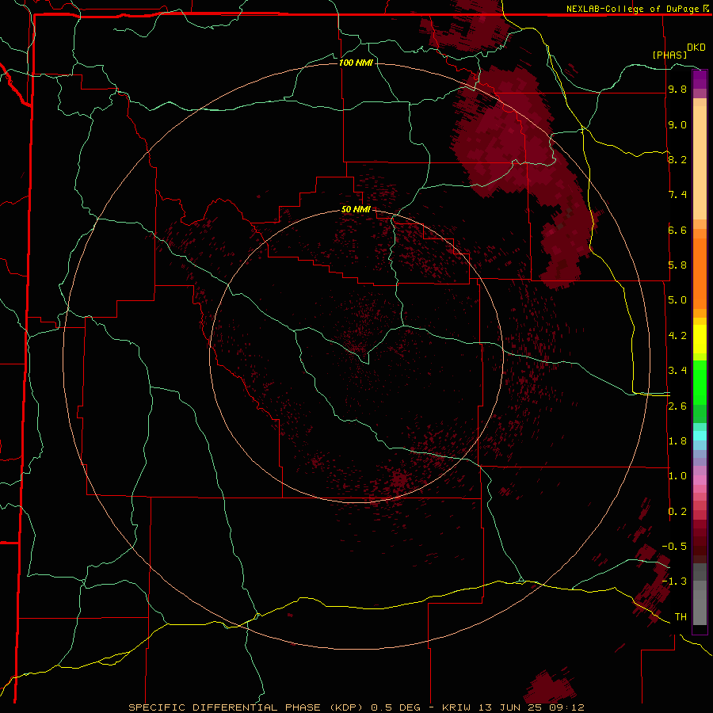Screen dimensions: 713x713
Task: Click the pink segment of color bar
Action: [700, 480]
